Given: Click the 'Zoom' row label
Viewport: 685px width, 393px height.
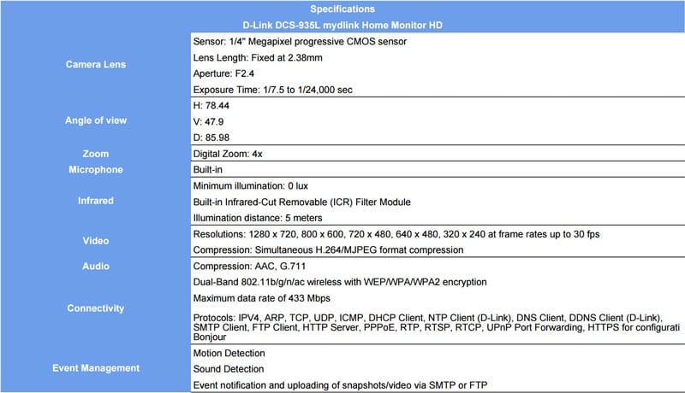Looking at the screenshot, I should coord(96,154).
